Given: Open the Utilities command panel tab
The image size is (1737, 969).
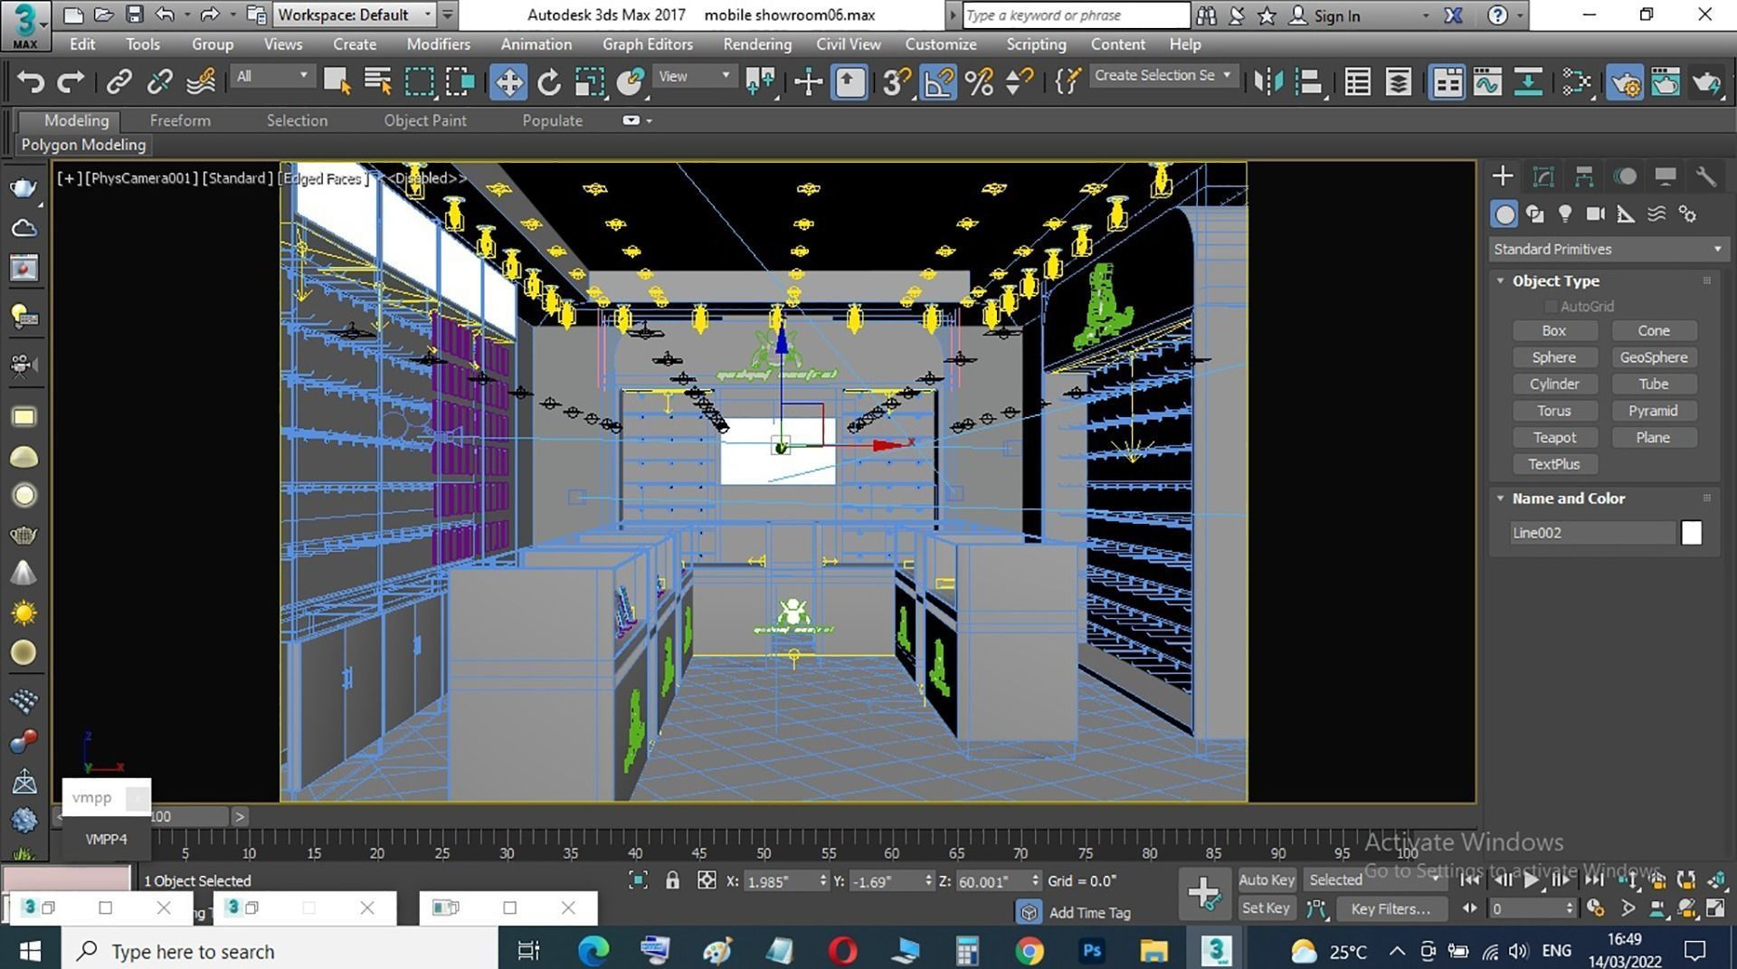Looking at the screenshot, I should click(1706, 176).
